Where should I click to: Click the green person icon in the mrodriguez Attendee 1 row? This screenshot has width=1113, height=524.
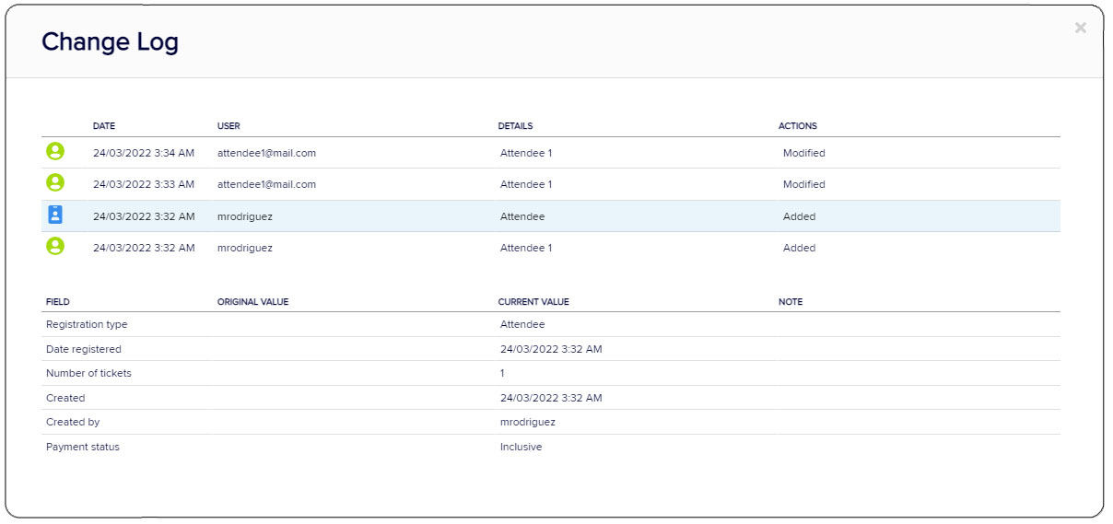point(55,247)
